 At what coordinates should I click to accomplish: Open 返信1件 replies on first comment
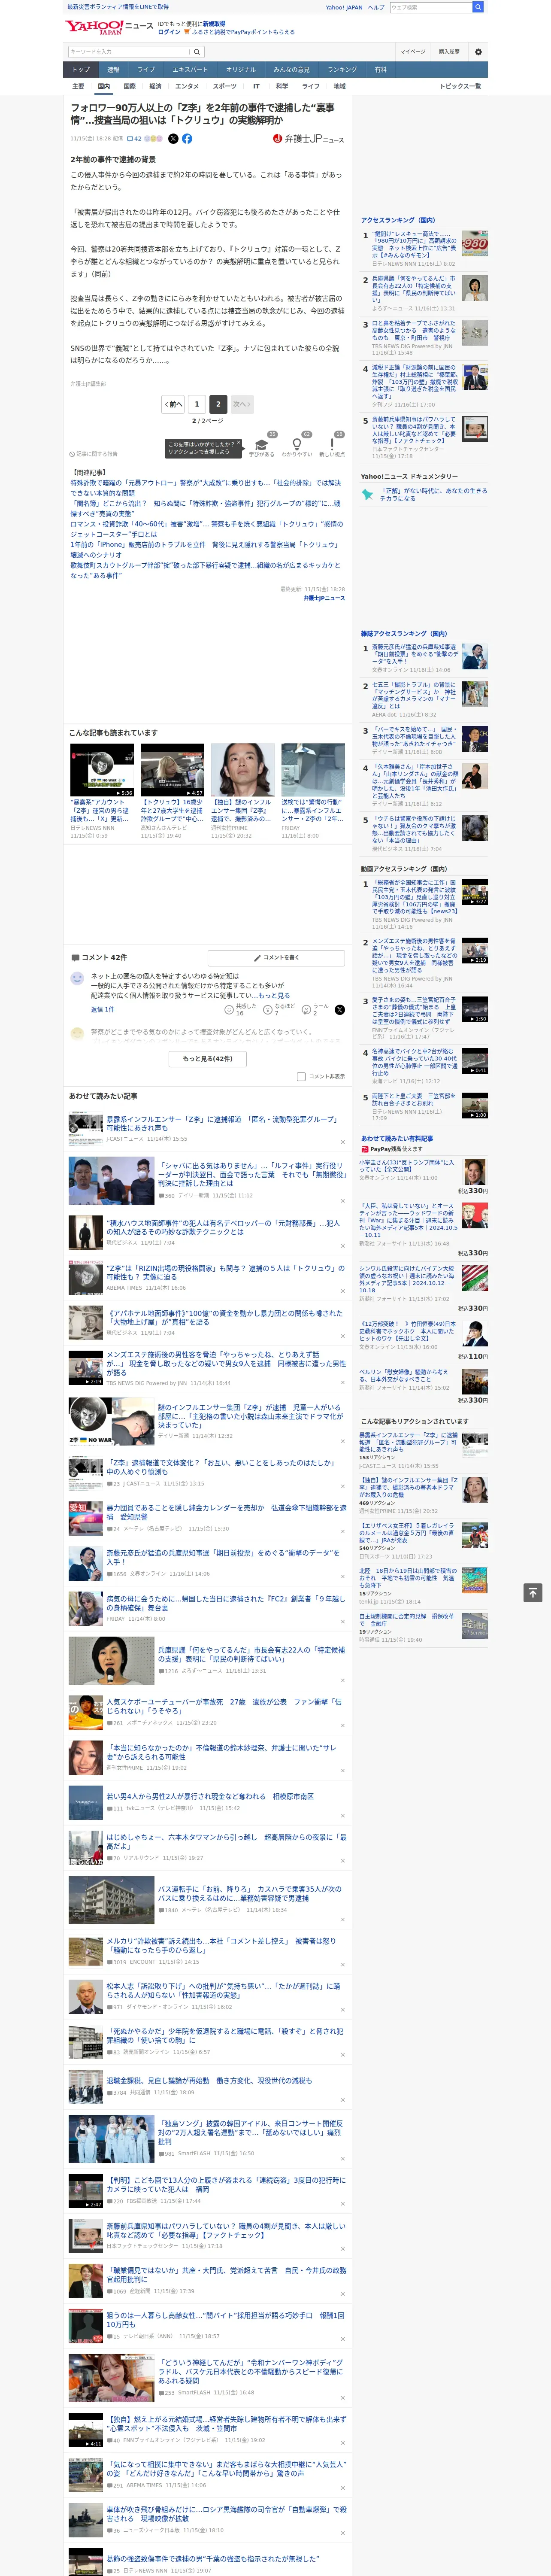103,1009
